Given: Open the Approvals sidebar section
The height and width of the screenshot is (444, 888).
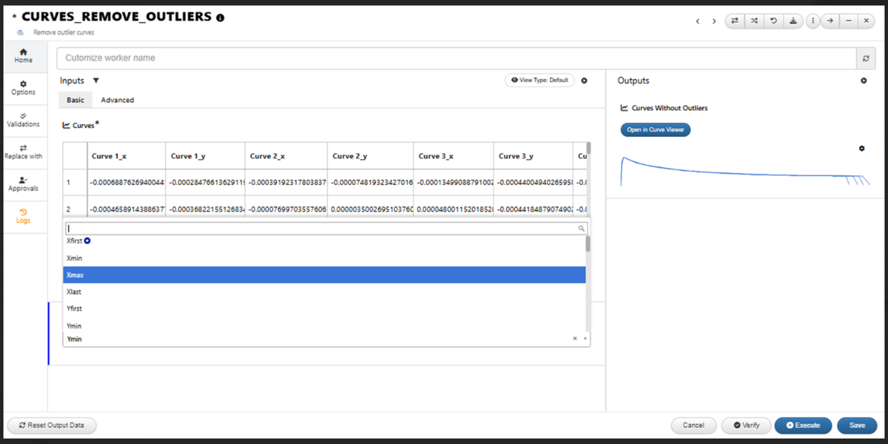Looking at the screenshot, I should 23,184.
